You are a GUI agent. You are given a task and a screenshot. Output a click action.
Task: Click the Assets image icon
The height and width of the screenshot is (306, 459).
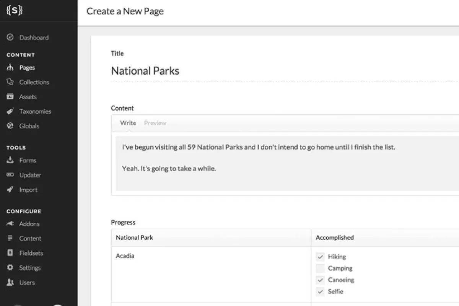click(x=10, y=97)
